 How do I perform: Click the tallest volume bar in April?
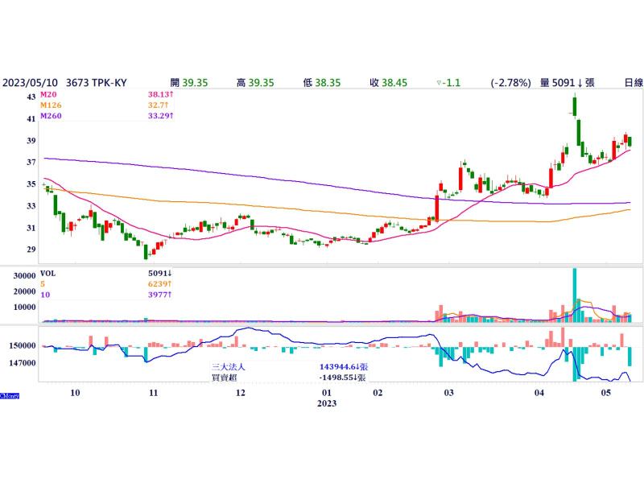[575, 295]
